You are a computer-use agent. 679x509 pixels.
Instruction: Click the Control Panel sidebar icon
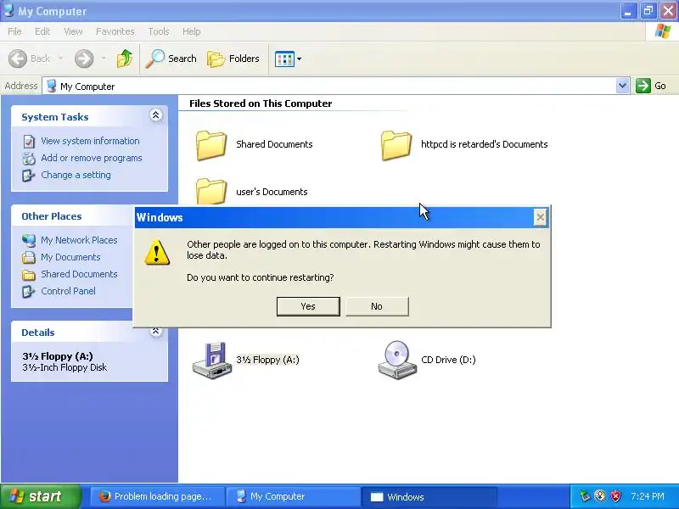click(x=29, y=291)
